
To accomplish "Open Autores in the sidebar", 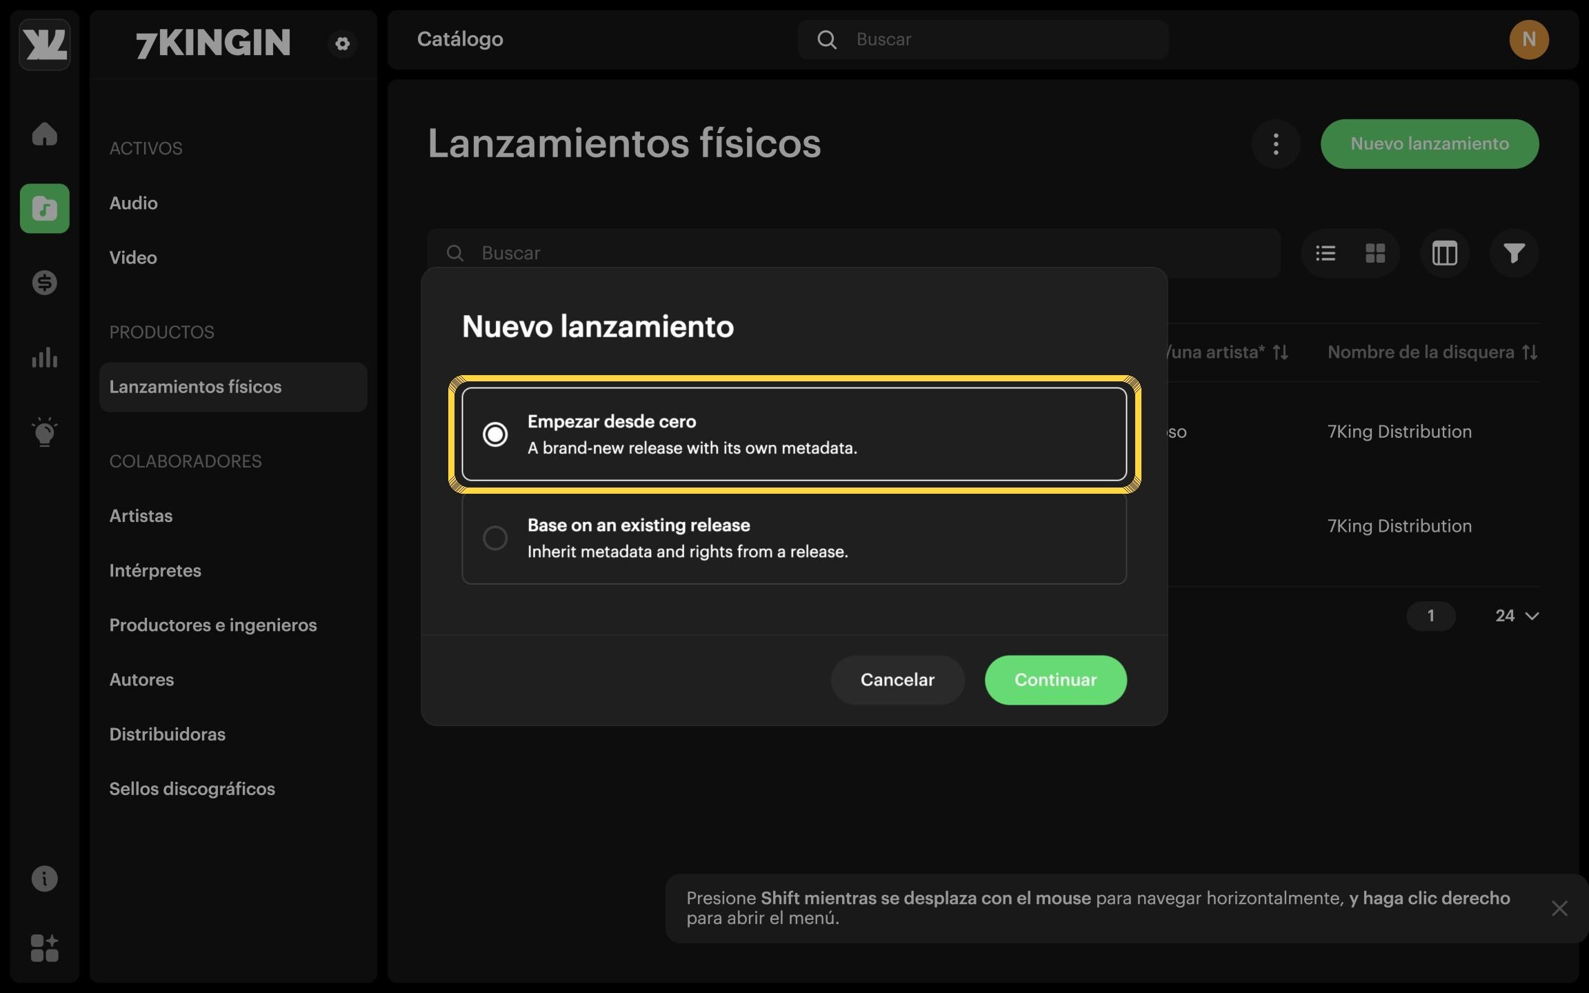I will tap(141, 679).
